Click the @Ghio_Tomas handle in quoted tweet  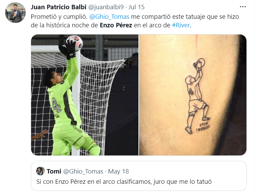tap(83, 171)
